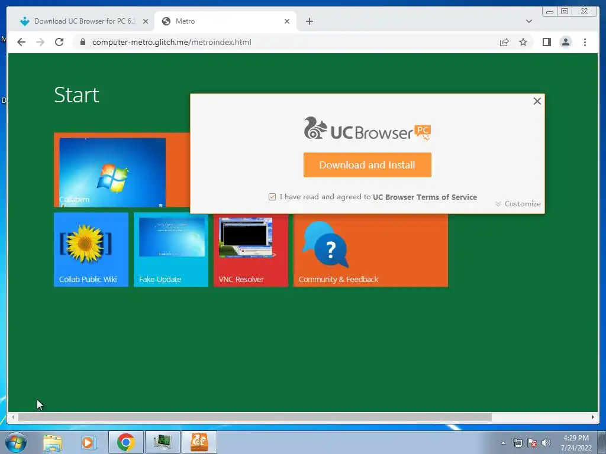Open the UC Browser Terms of Service link
Image resolution: width=606 pixels, height=454 pixels.
(425, 197)
